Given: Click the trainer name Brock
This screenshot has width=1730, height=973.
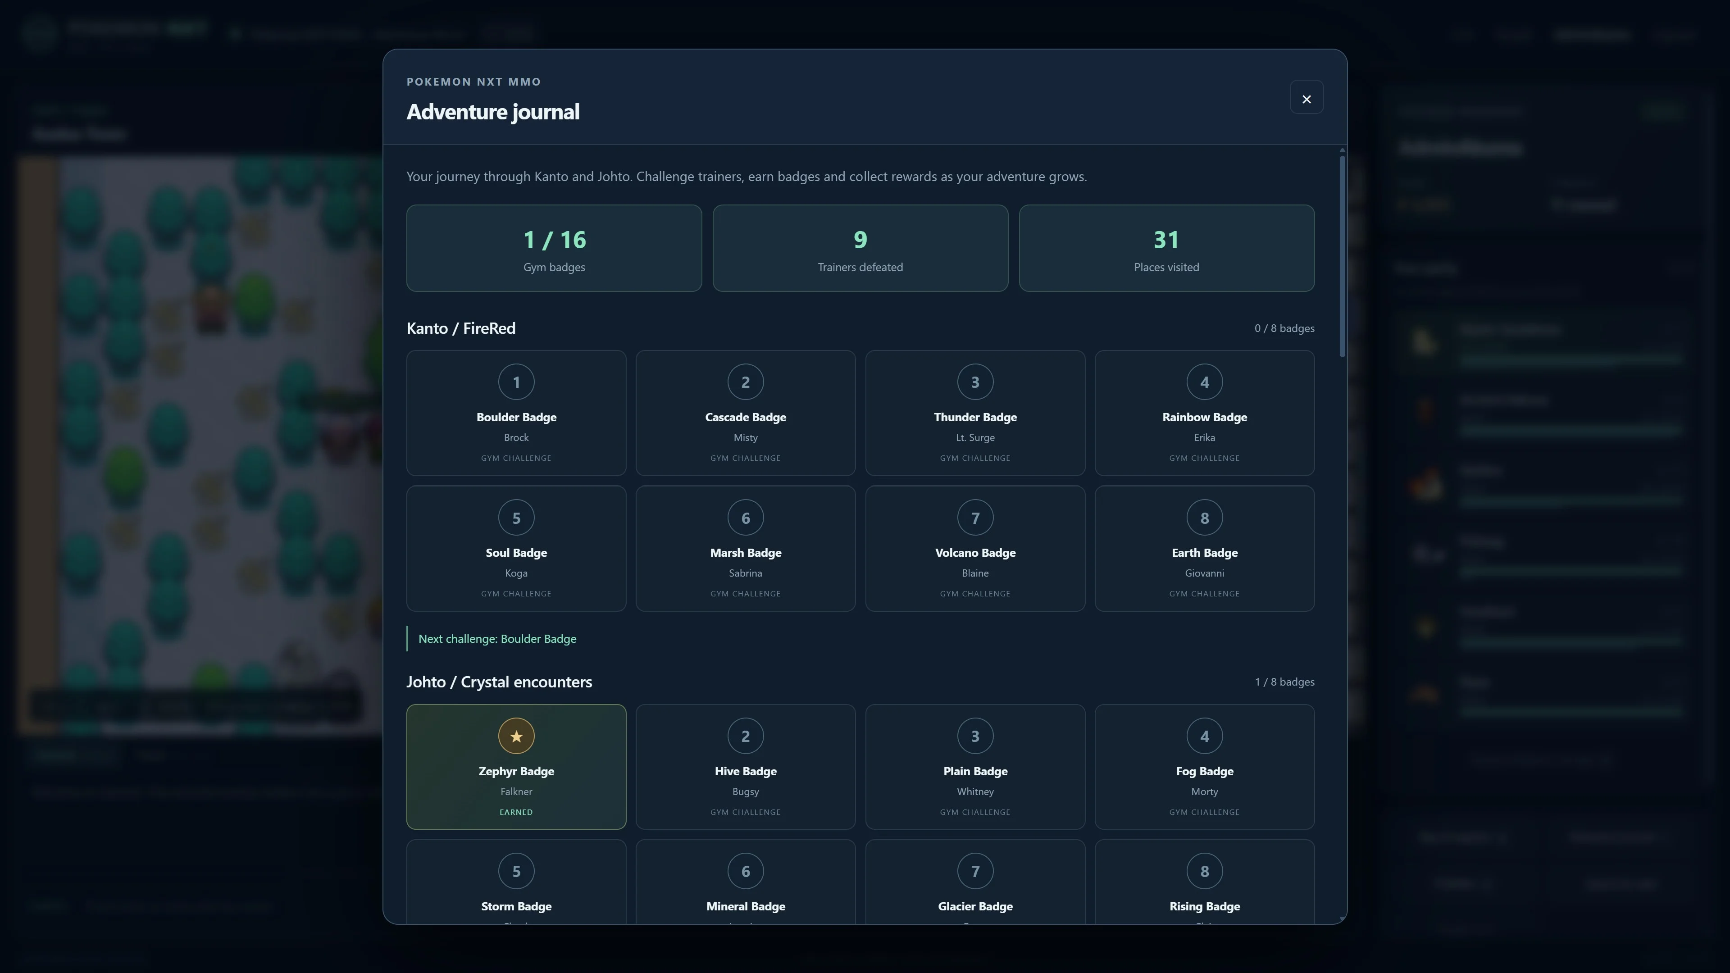Looking at the screenshot, I should point(516,437).
